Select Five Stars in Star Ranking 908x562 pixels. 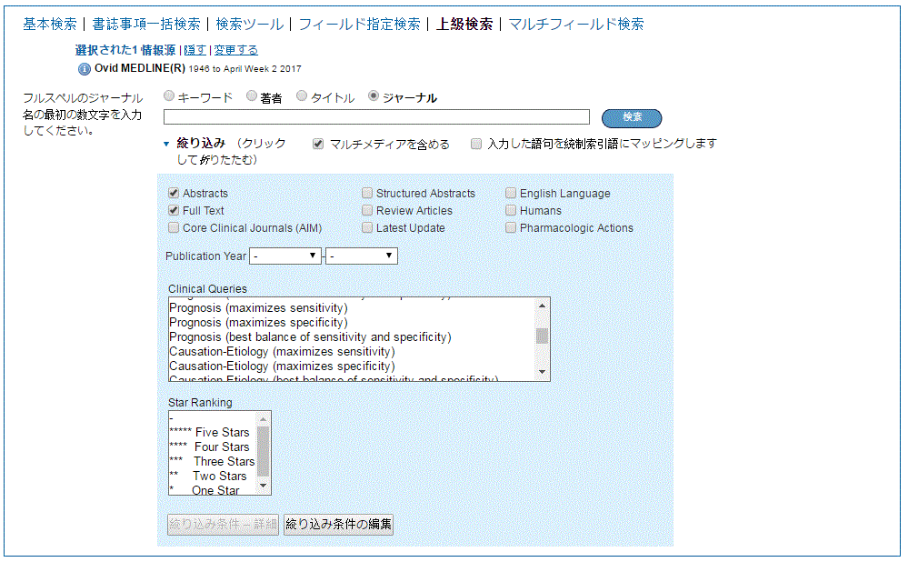213,432
